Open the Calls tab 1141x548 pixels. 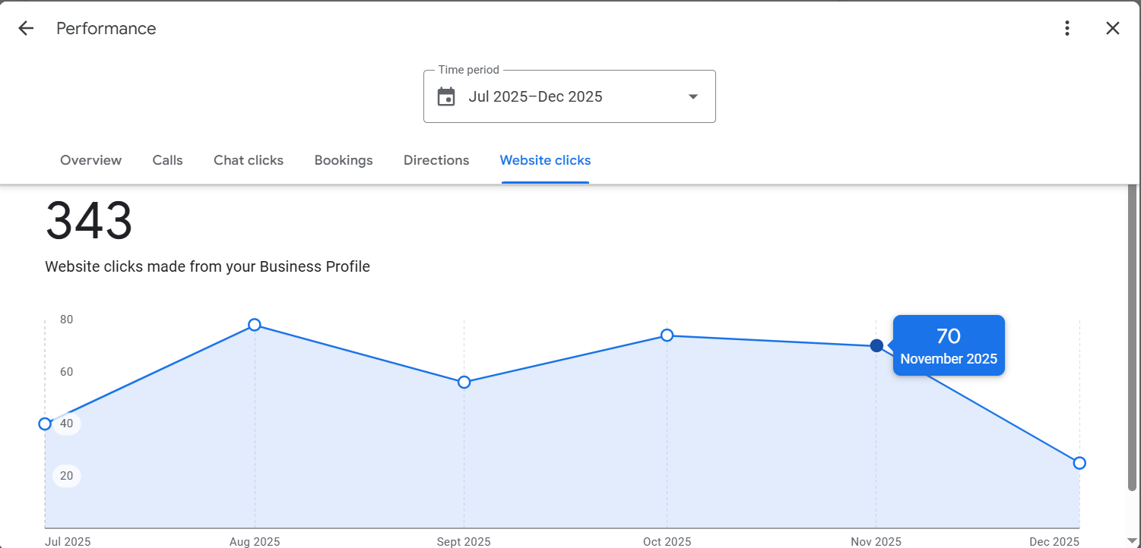[x=167, y=160]
